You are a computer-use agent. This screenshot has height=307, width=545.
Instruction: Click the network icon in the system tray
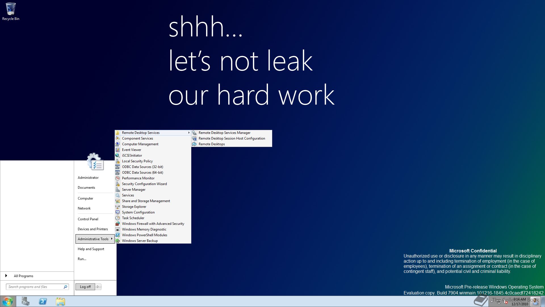(x=499, y=302)
